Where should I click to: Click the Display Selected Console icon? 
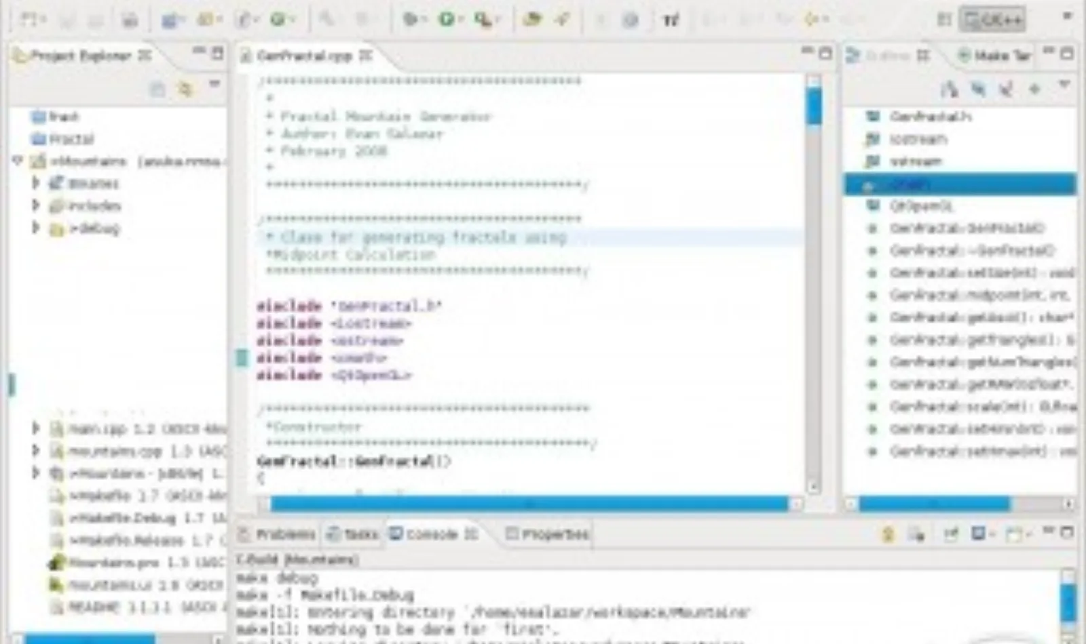978,534
